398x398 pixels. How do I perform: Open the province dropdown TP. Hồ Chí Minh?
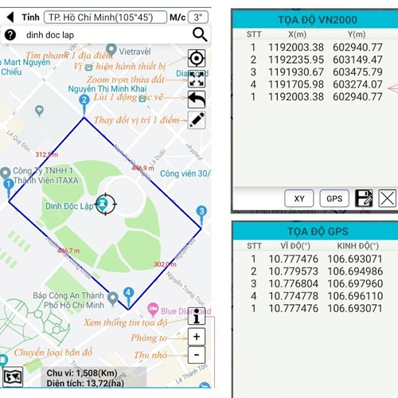105,18
